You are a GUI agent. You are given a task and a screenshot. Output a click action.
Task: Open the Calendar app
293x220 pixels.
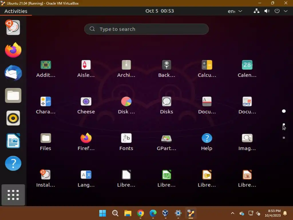click(247, 69)
